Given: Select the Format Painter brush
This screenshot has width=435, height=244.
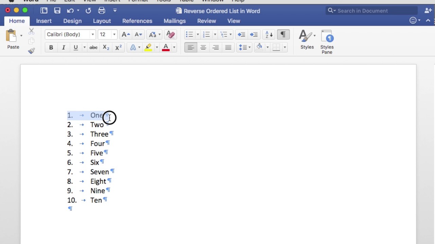Looking at the screenshot, I should (31, 50).
